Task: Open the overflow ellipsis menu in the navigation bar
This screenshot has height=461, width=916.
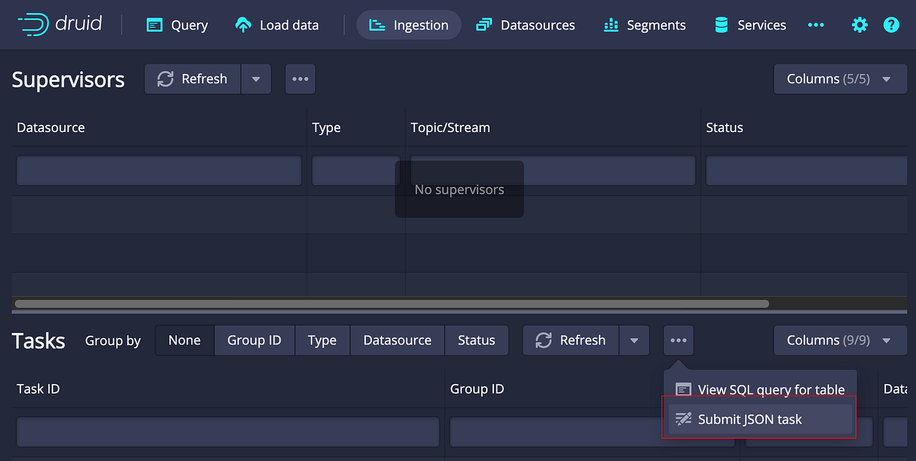Action: [x=815, y=24]
